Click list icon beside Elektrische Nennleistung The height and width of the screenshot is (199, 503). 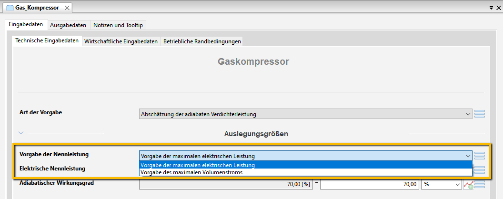point(479,170)
